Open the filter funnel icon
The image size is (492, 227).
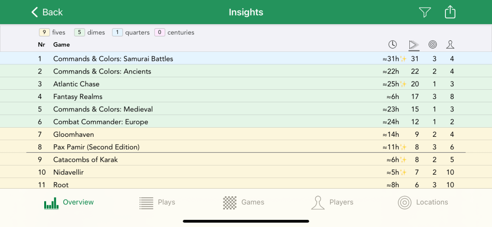click(425, 12)
